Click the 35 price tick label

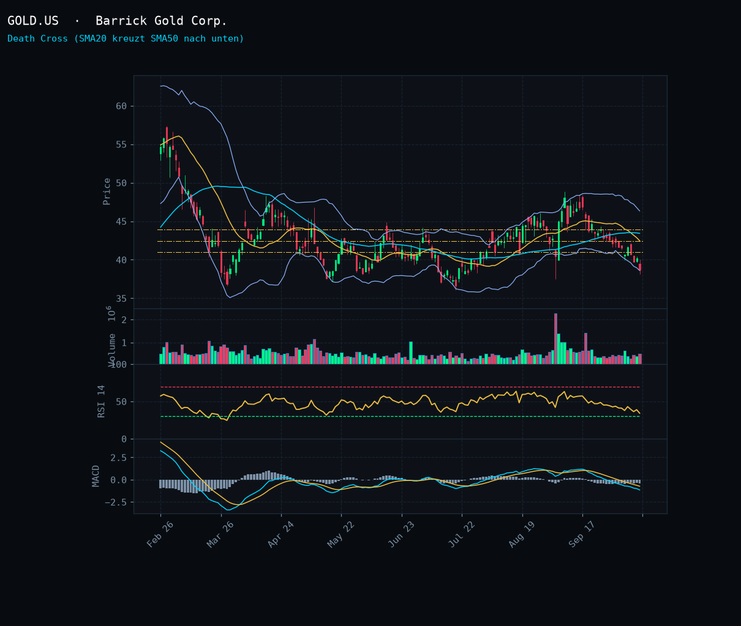click(x=121, y=299)
